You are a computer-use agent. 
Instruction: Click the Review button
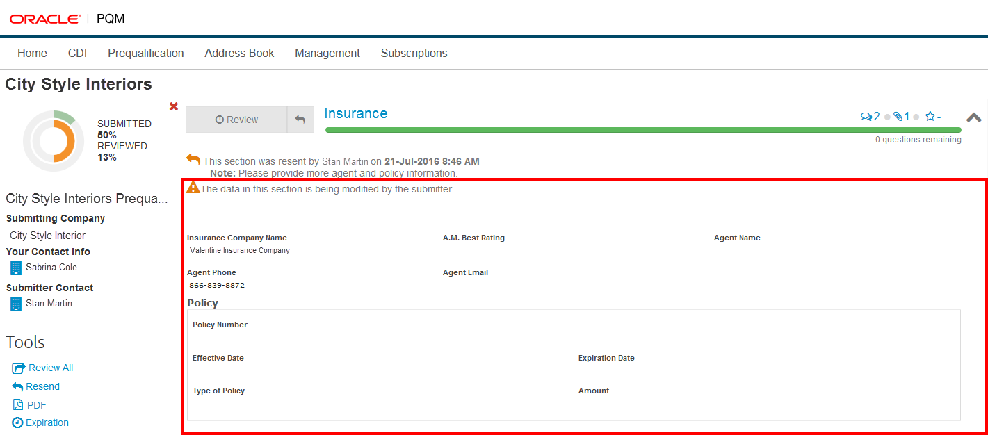236,120
